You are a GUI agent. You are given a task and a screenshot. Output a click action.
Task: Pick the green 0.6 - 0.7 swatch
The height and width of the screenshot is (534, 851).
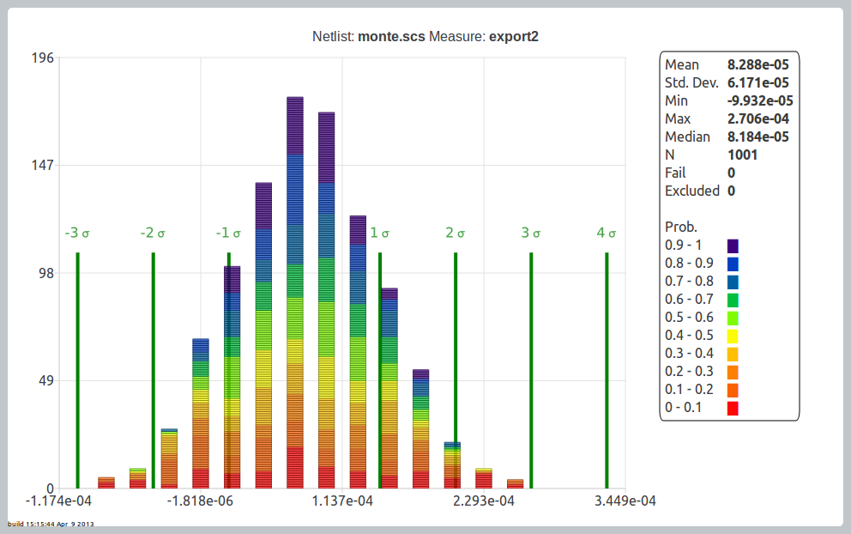point(733,300)
